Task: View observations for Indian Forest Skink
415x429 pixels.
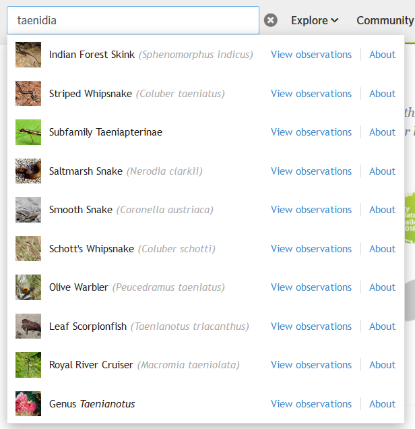Action: pos(311,55)
